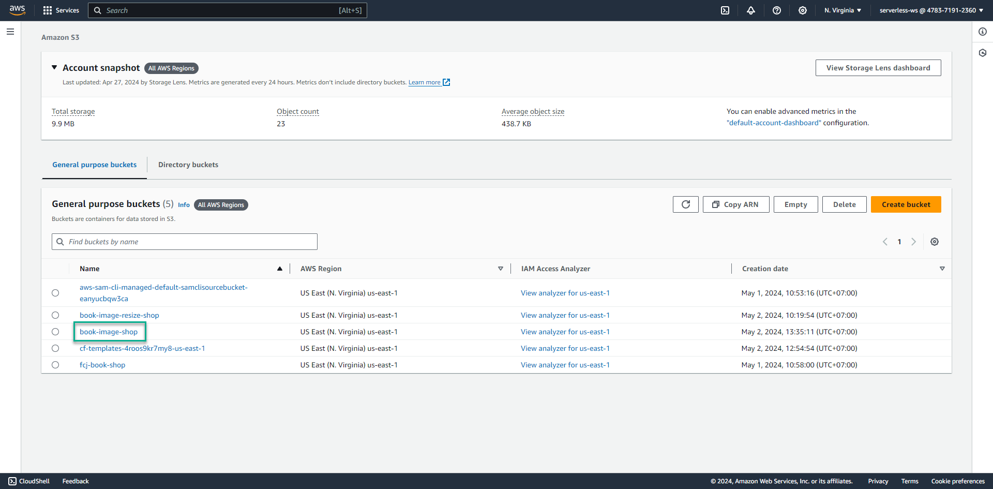Image resolution: width=993 pixels, height=489 pixels.
Task: Open book-image-resize-shop bucket
Action: 119,315
